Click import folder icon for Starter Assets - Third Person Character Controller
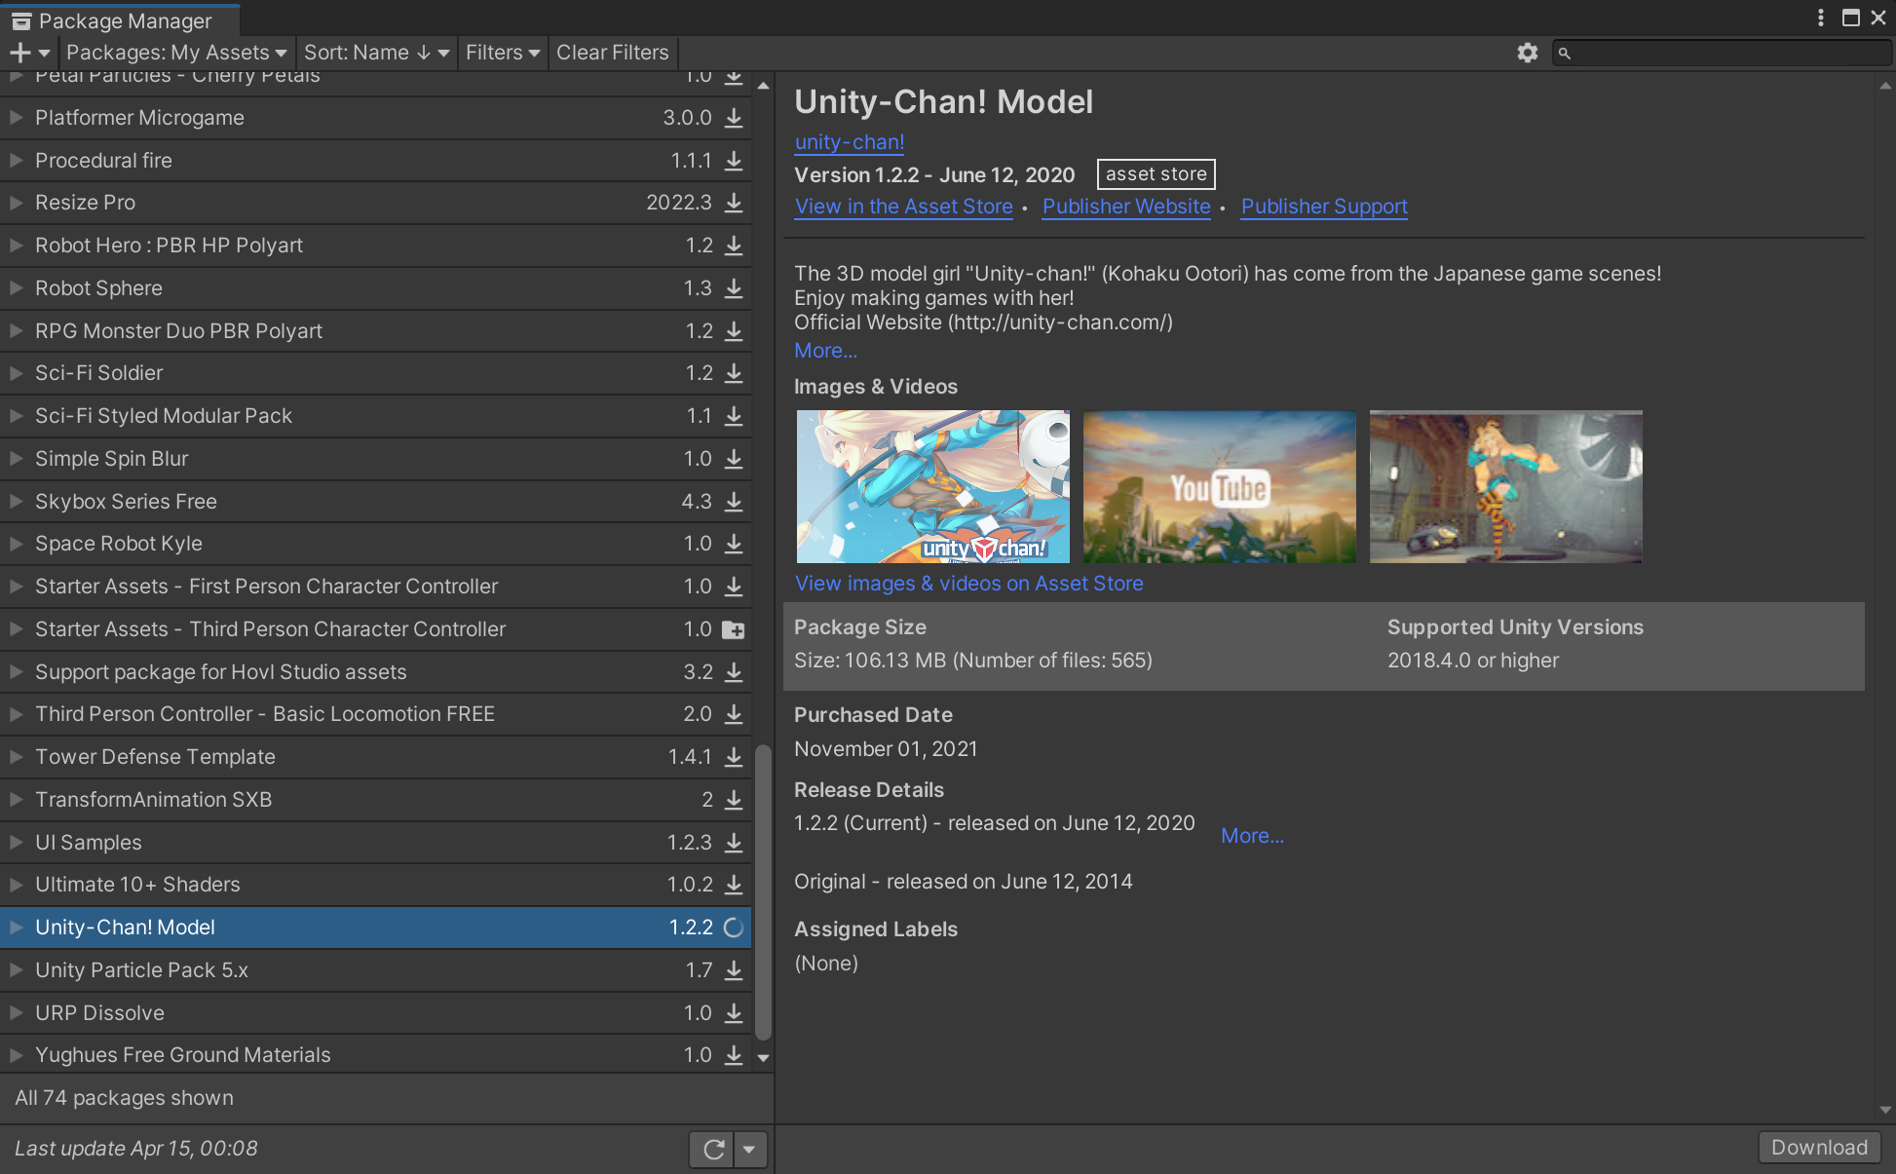This screenshot has height=1174, width=1896. [734, 630]
